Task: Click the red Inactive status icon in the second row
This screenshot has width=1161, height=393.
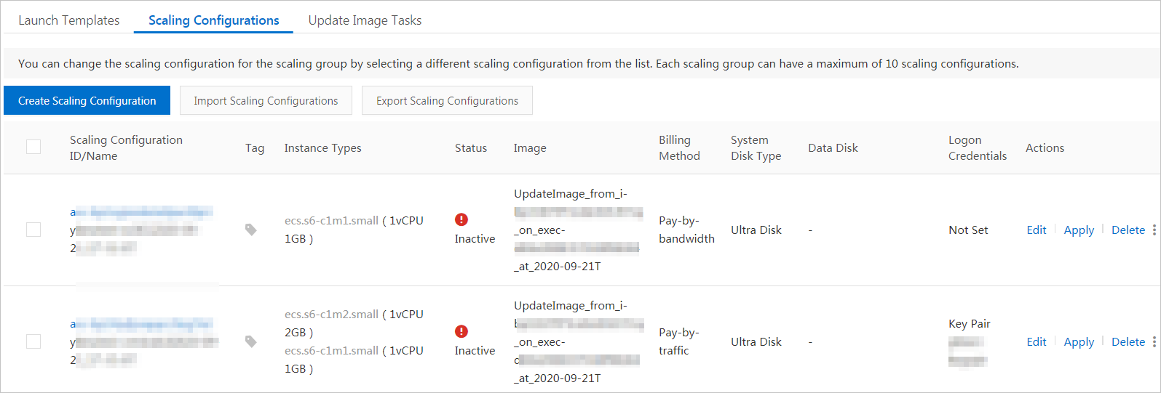Action: coord(461,331)
